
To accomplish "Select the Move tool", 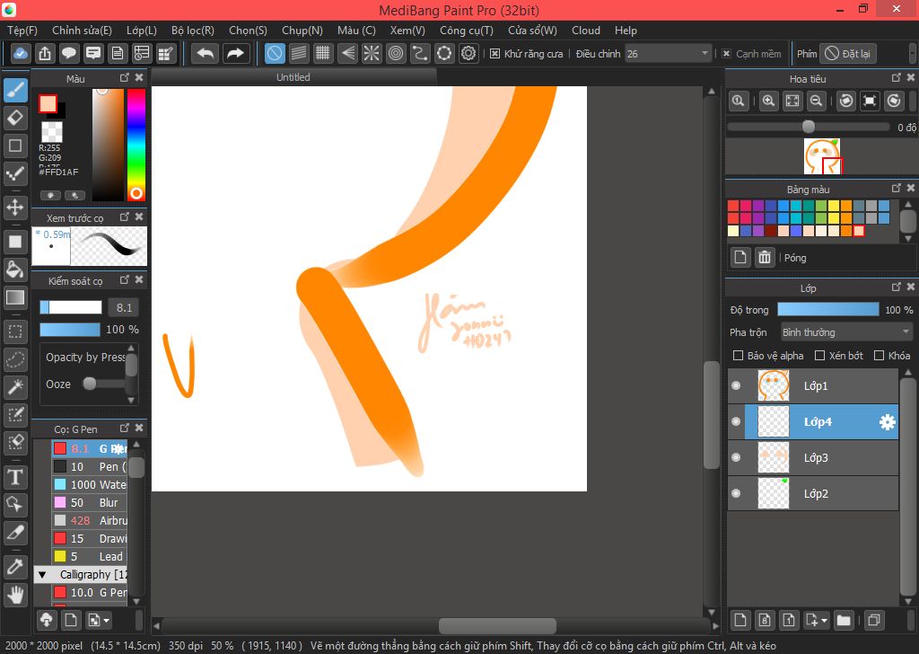I will click(x=16, y=207).
